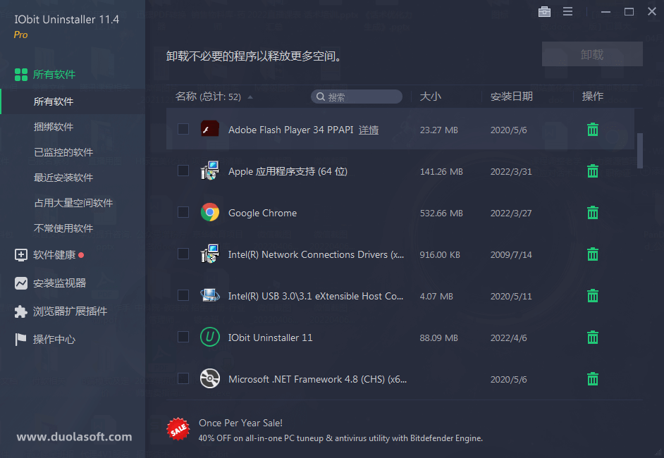The width and height of the screenshot is (664, 458).
Task: Check the Adobe Flash Player checkbox
Action: pyautogui.click(x=183, y=129)
